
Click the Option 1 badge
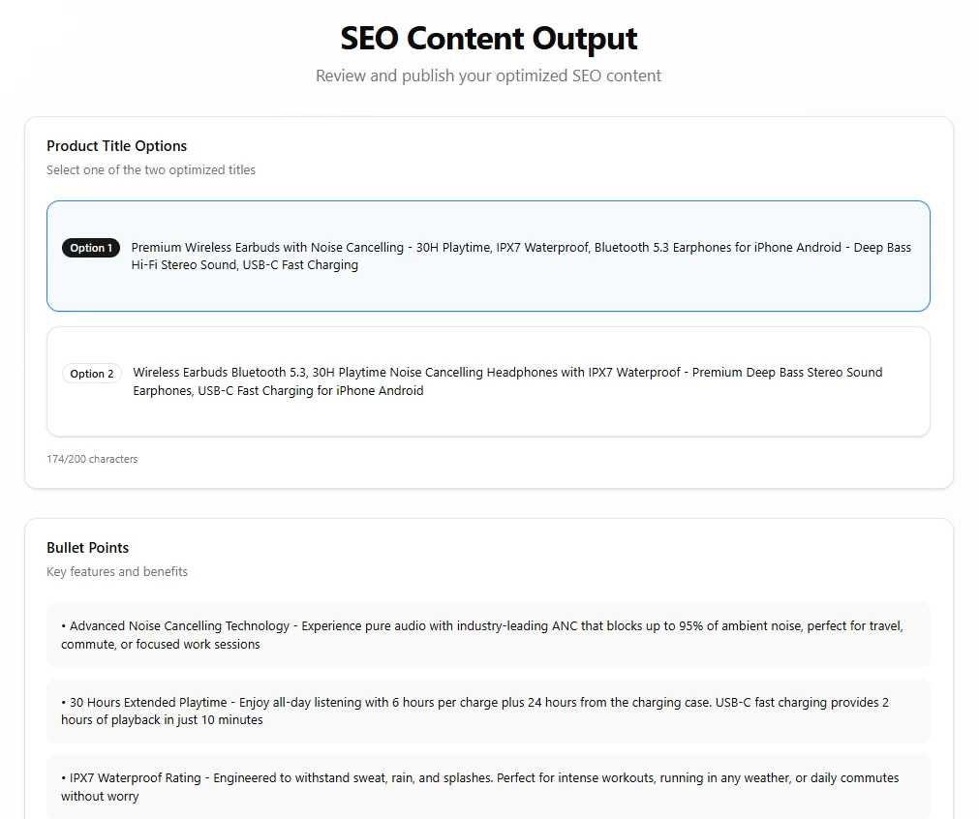click(x=90, y=248)
